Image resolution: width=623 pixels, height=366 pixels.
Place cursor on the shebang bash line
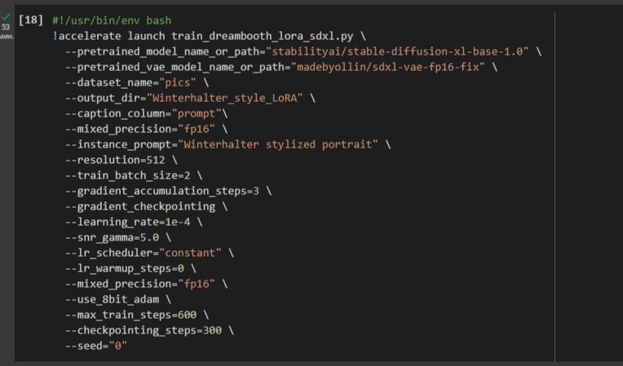pos(112,20)
